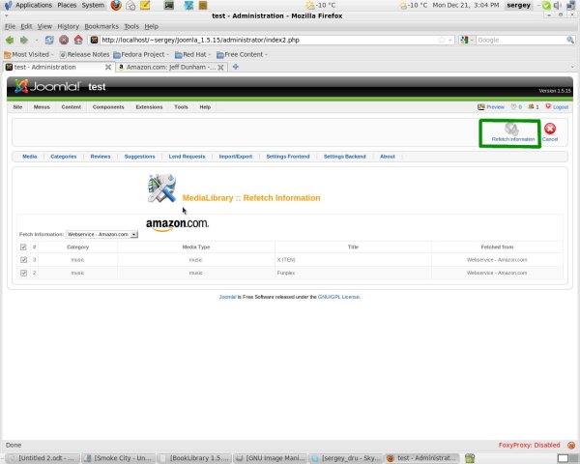Click in the URL address field
580x464 pixels.
pos(268,40)
